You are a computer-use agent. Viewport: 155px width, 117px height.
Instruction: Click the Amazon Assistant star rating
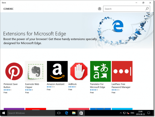click(51, 87)
